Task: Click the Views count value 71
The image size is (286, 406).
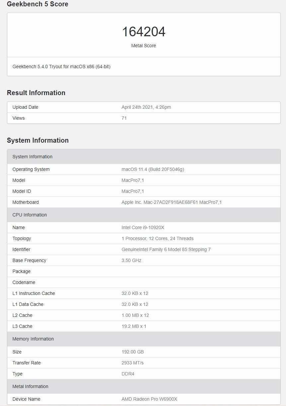Action: coord(124,118)
